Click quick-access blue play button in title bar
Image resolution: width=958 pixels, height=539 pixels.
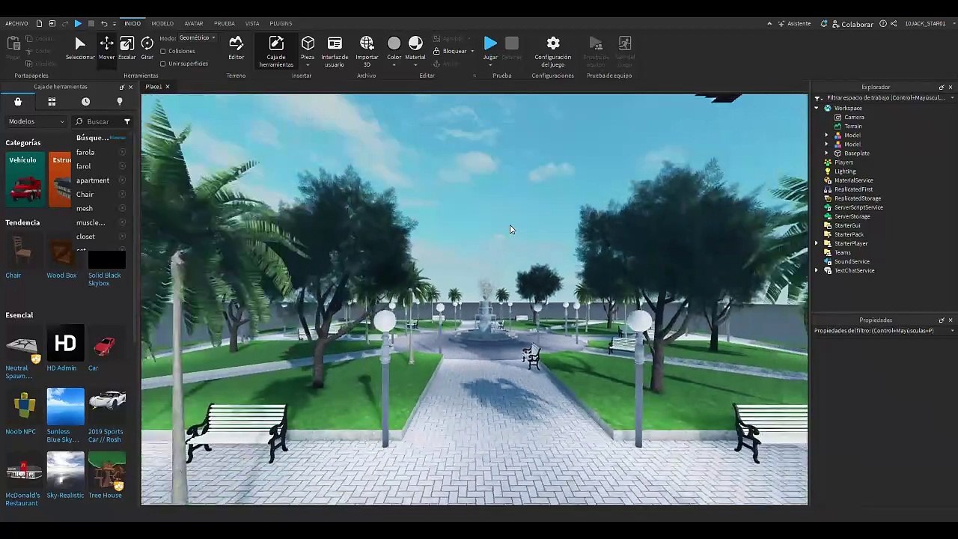tap(78, 23)
